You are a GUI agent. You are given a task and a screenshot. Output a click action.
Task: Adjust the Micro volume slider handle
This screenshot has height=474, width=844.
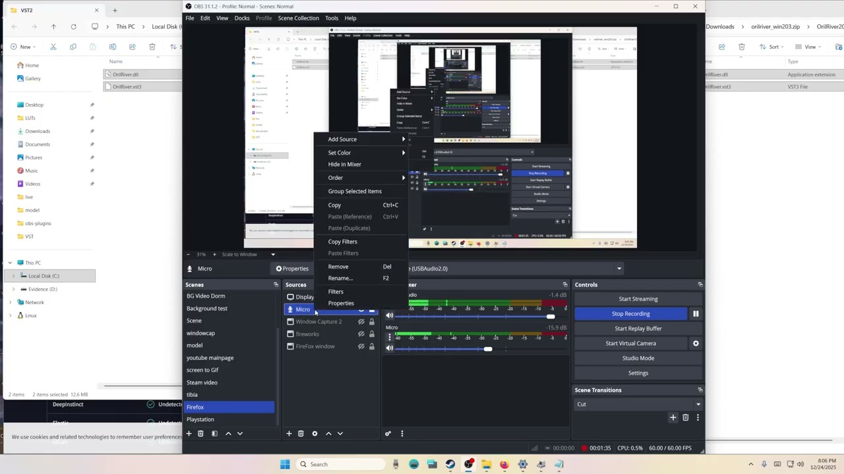pyautogui.click(x=488, y=348)
